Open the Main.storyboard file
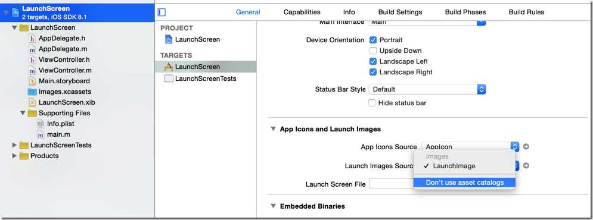 60,81
